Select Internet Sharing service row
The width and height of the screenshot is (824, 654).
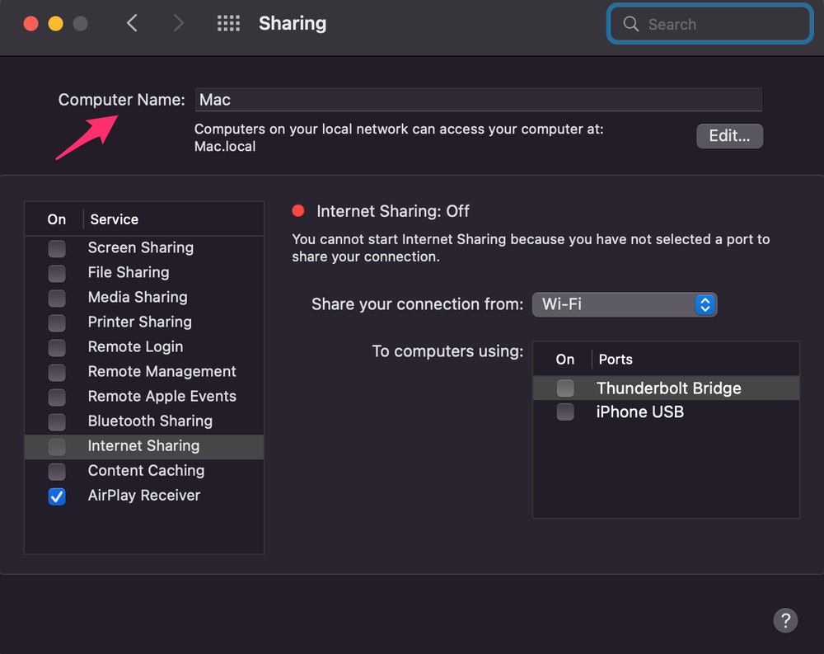(144, 447)
